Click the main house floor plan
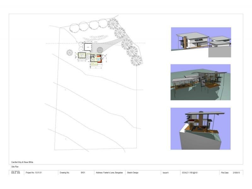 [x=97, y=59]
